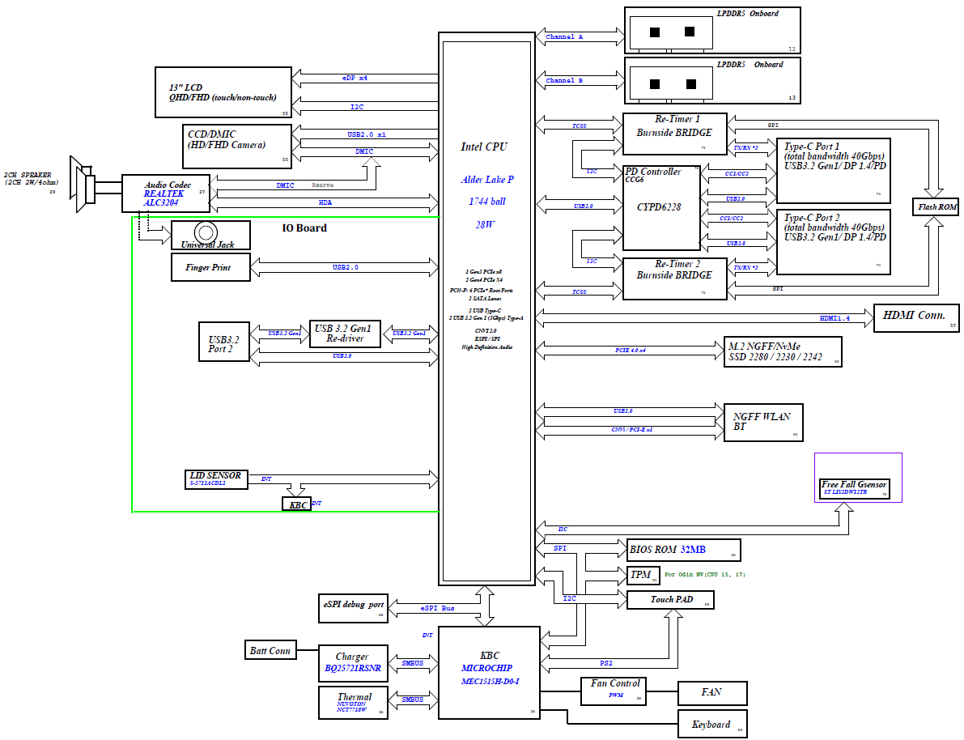Select the Type-C Port 2 block
Screen dimensions: 964x740
coord(833,242)
